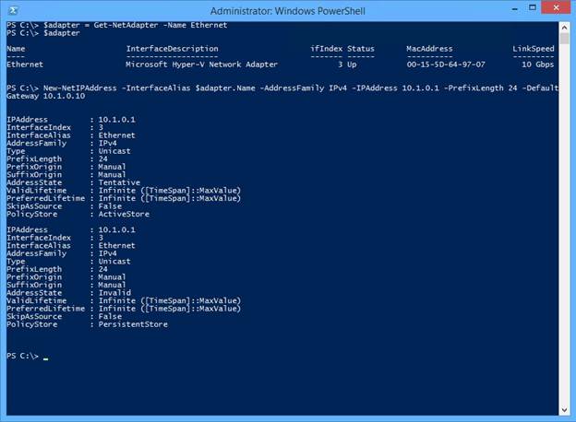The image size is (576, 422).
Task: Click the empty scrollbar track below the thumb
Action: click(x=564, y=224)
